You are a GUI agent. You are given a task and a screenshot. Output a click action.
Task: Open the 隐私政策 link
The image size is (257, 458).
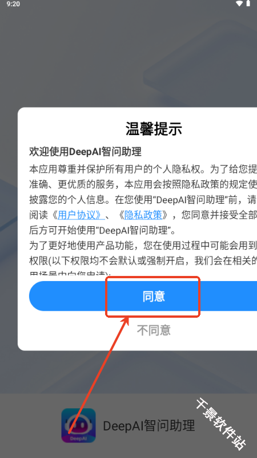[143, 215]
